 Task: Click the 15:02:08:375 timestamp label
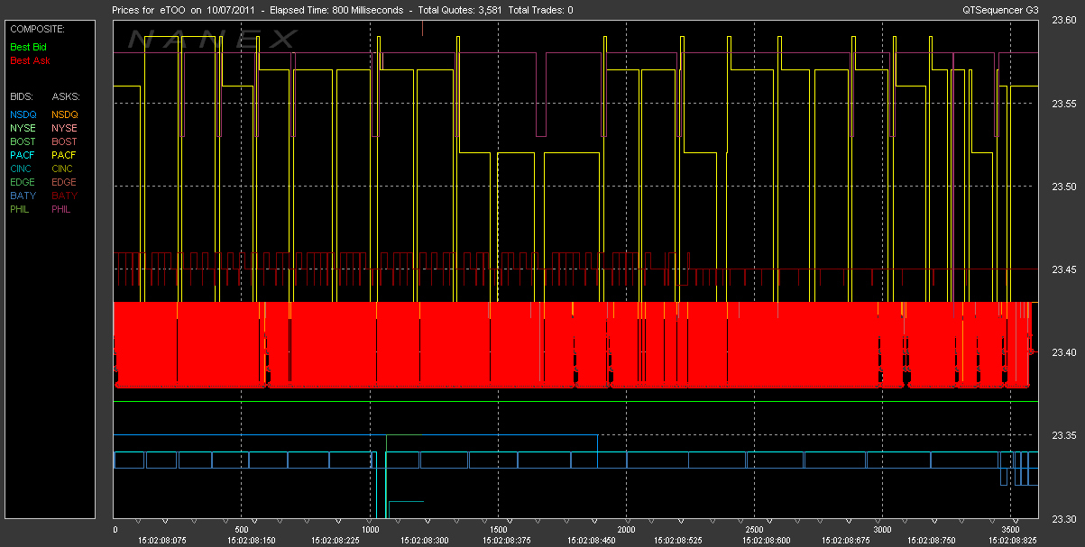pyautogui.click(x=507, y=540)
